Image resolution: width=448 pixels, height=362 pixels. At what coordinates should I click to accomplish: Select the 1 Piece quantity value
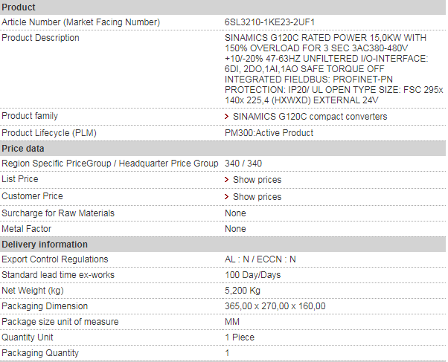click(240, 337)
